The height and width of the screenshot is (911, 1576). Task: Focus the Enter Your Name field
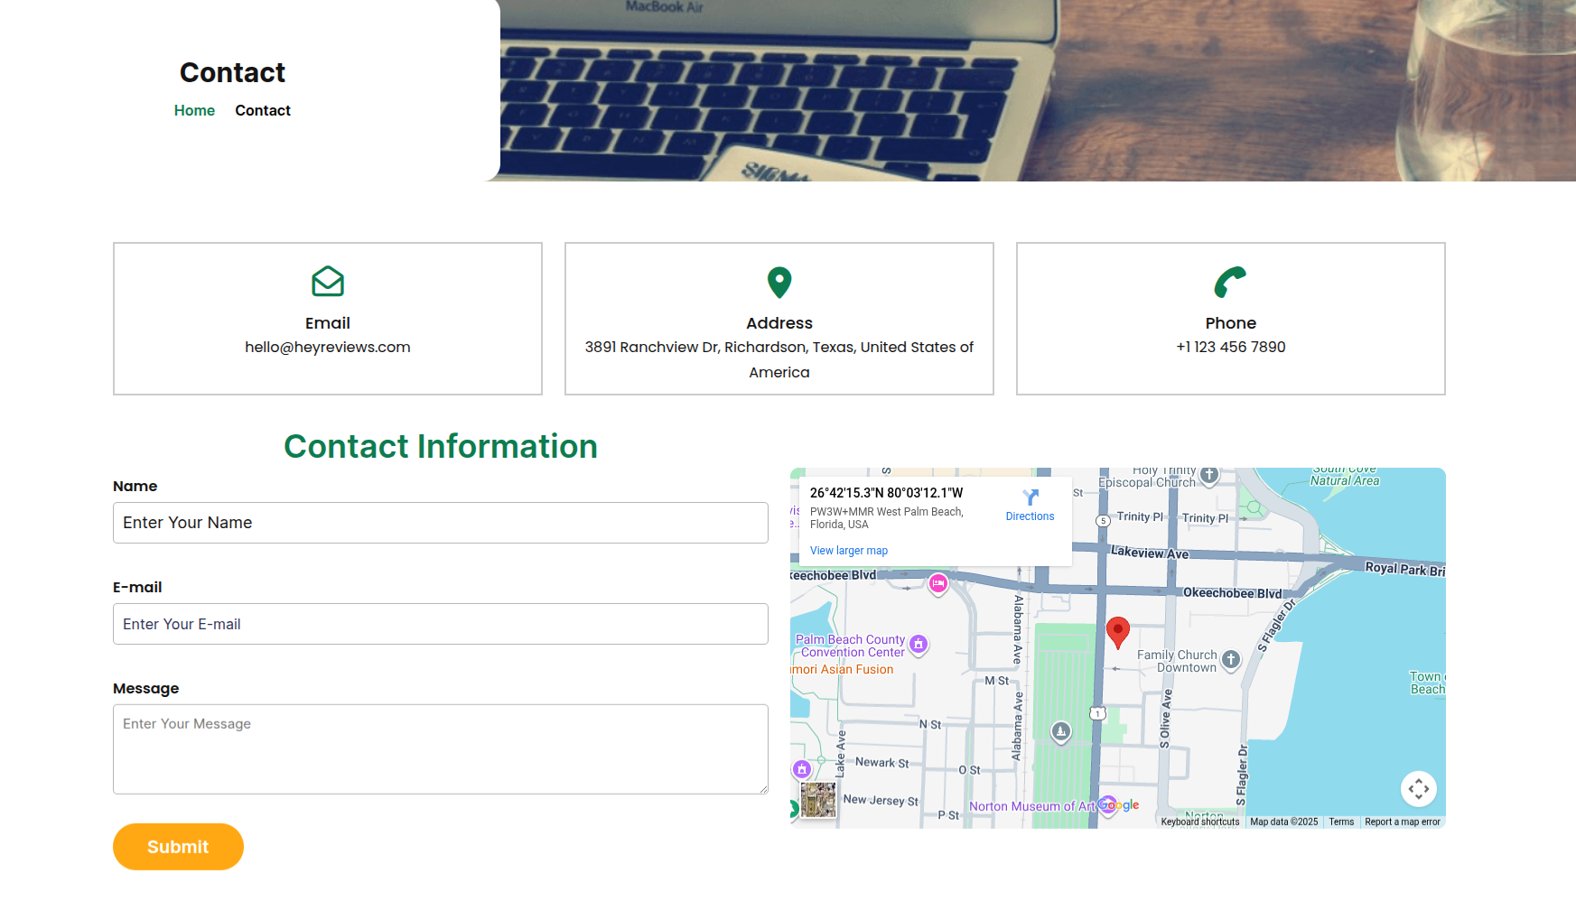point(440,523)
